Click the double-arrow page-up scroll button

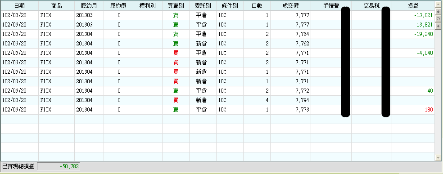438,12
